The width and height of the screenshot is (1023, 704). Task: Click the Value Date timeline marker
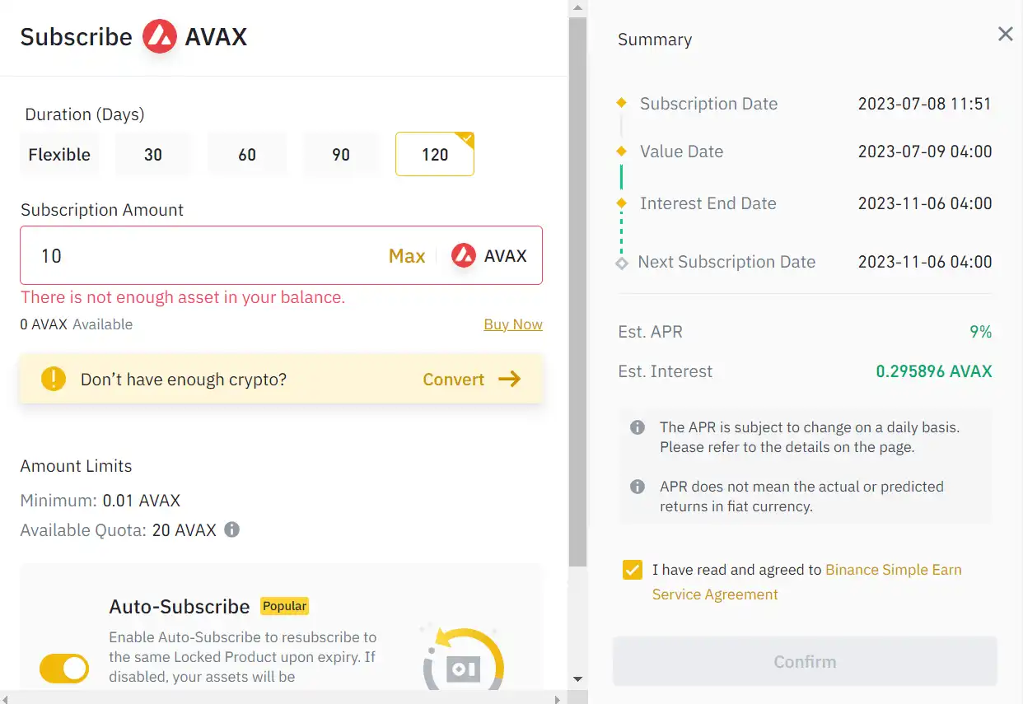point(622,151)
